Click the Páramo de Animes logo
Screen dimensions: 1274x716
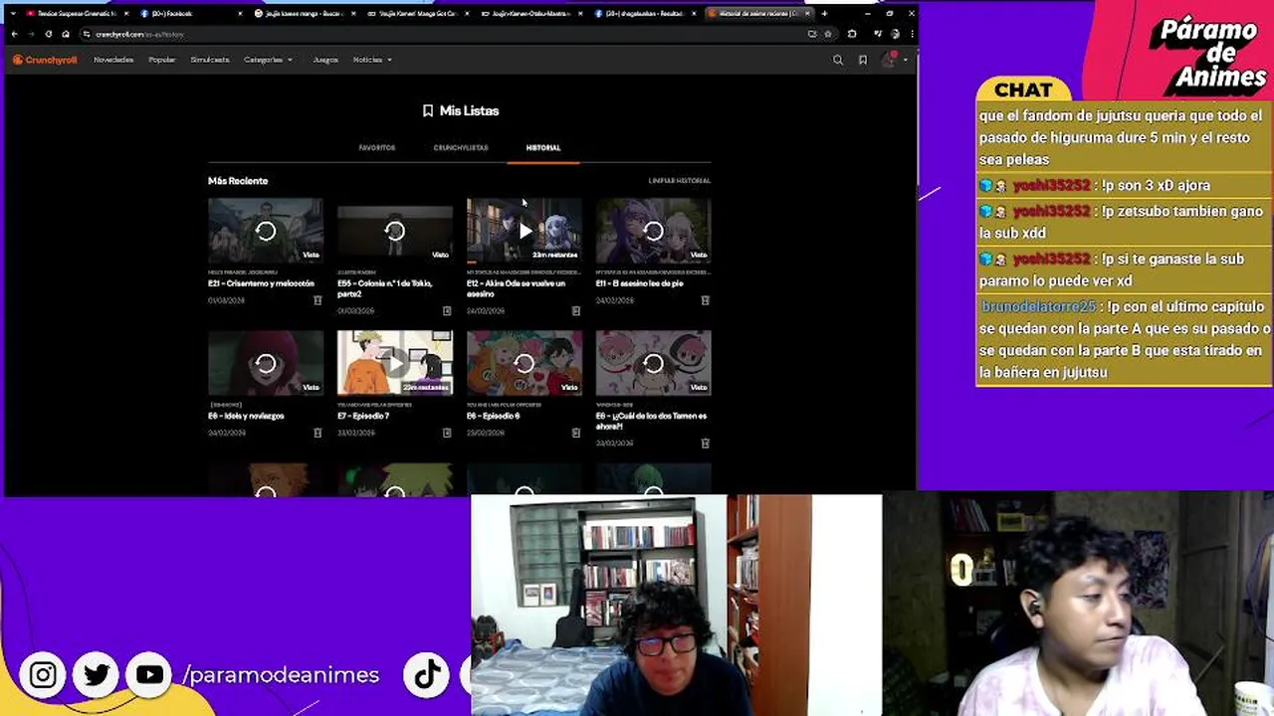click(1211, 55)
